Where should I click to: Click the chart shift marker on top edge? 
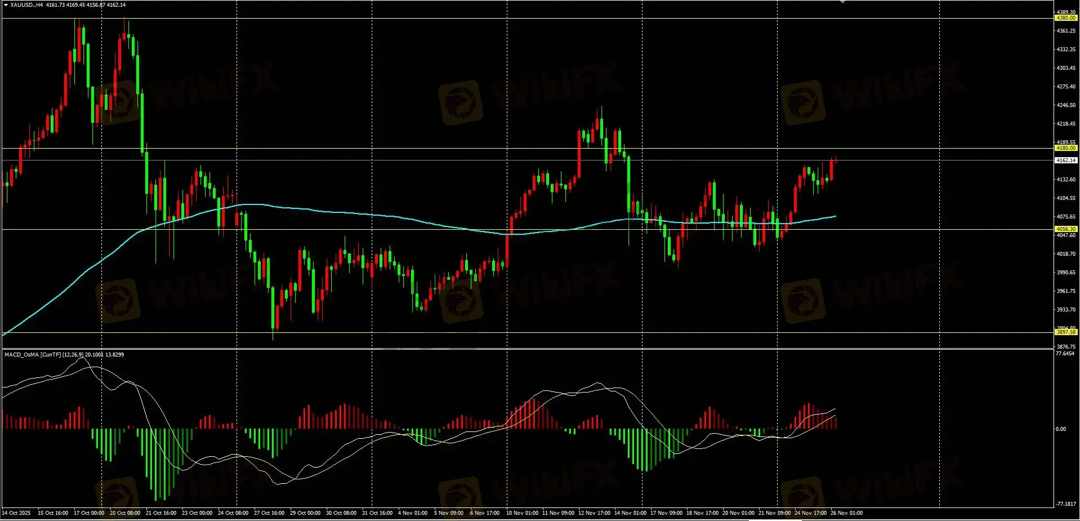pos(842,2)
